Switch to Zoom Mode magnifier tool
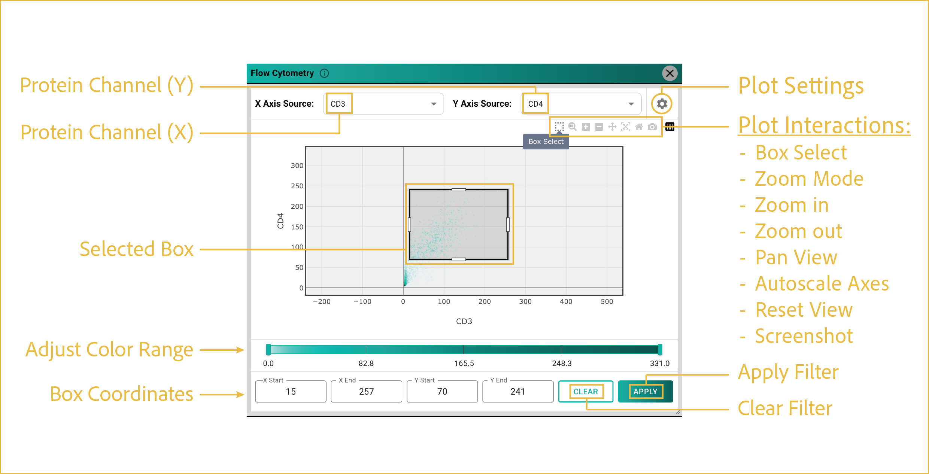Viewport: 929px width, 474px height. [x=573, y=127]
